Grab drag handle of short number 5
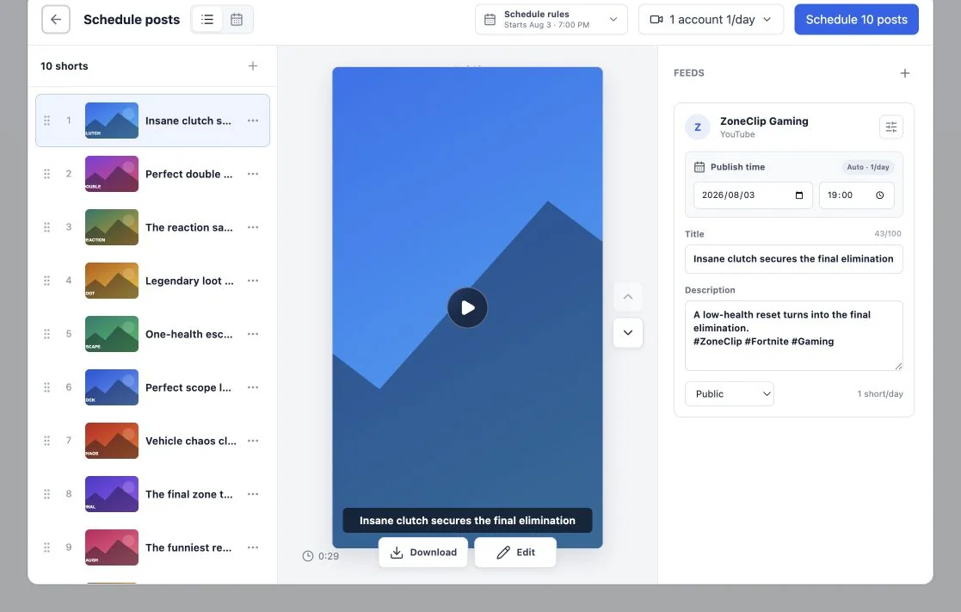961x612 pixels. [x=47, y=334]
